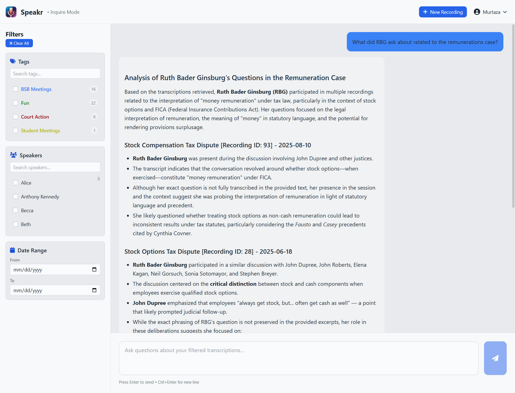
Task: Click the chat area vertical scrollbar
Action: (513, 116)
